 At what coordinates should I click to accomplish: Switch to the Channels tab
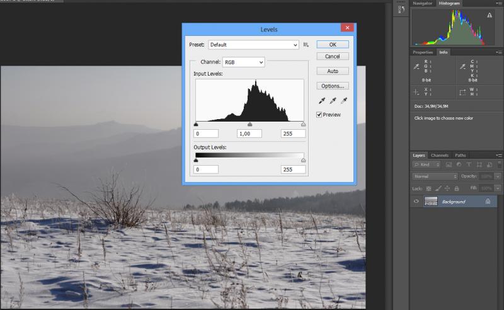pyautogui.click(x=439, y=155)
